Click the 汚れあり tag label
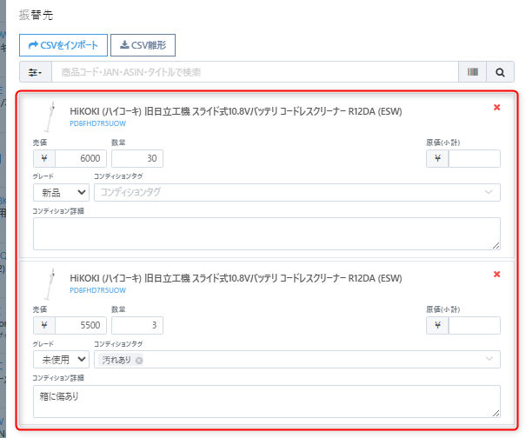Screen dimensions: 526x438 click(x=117, y=360)
